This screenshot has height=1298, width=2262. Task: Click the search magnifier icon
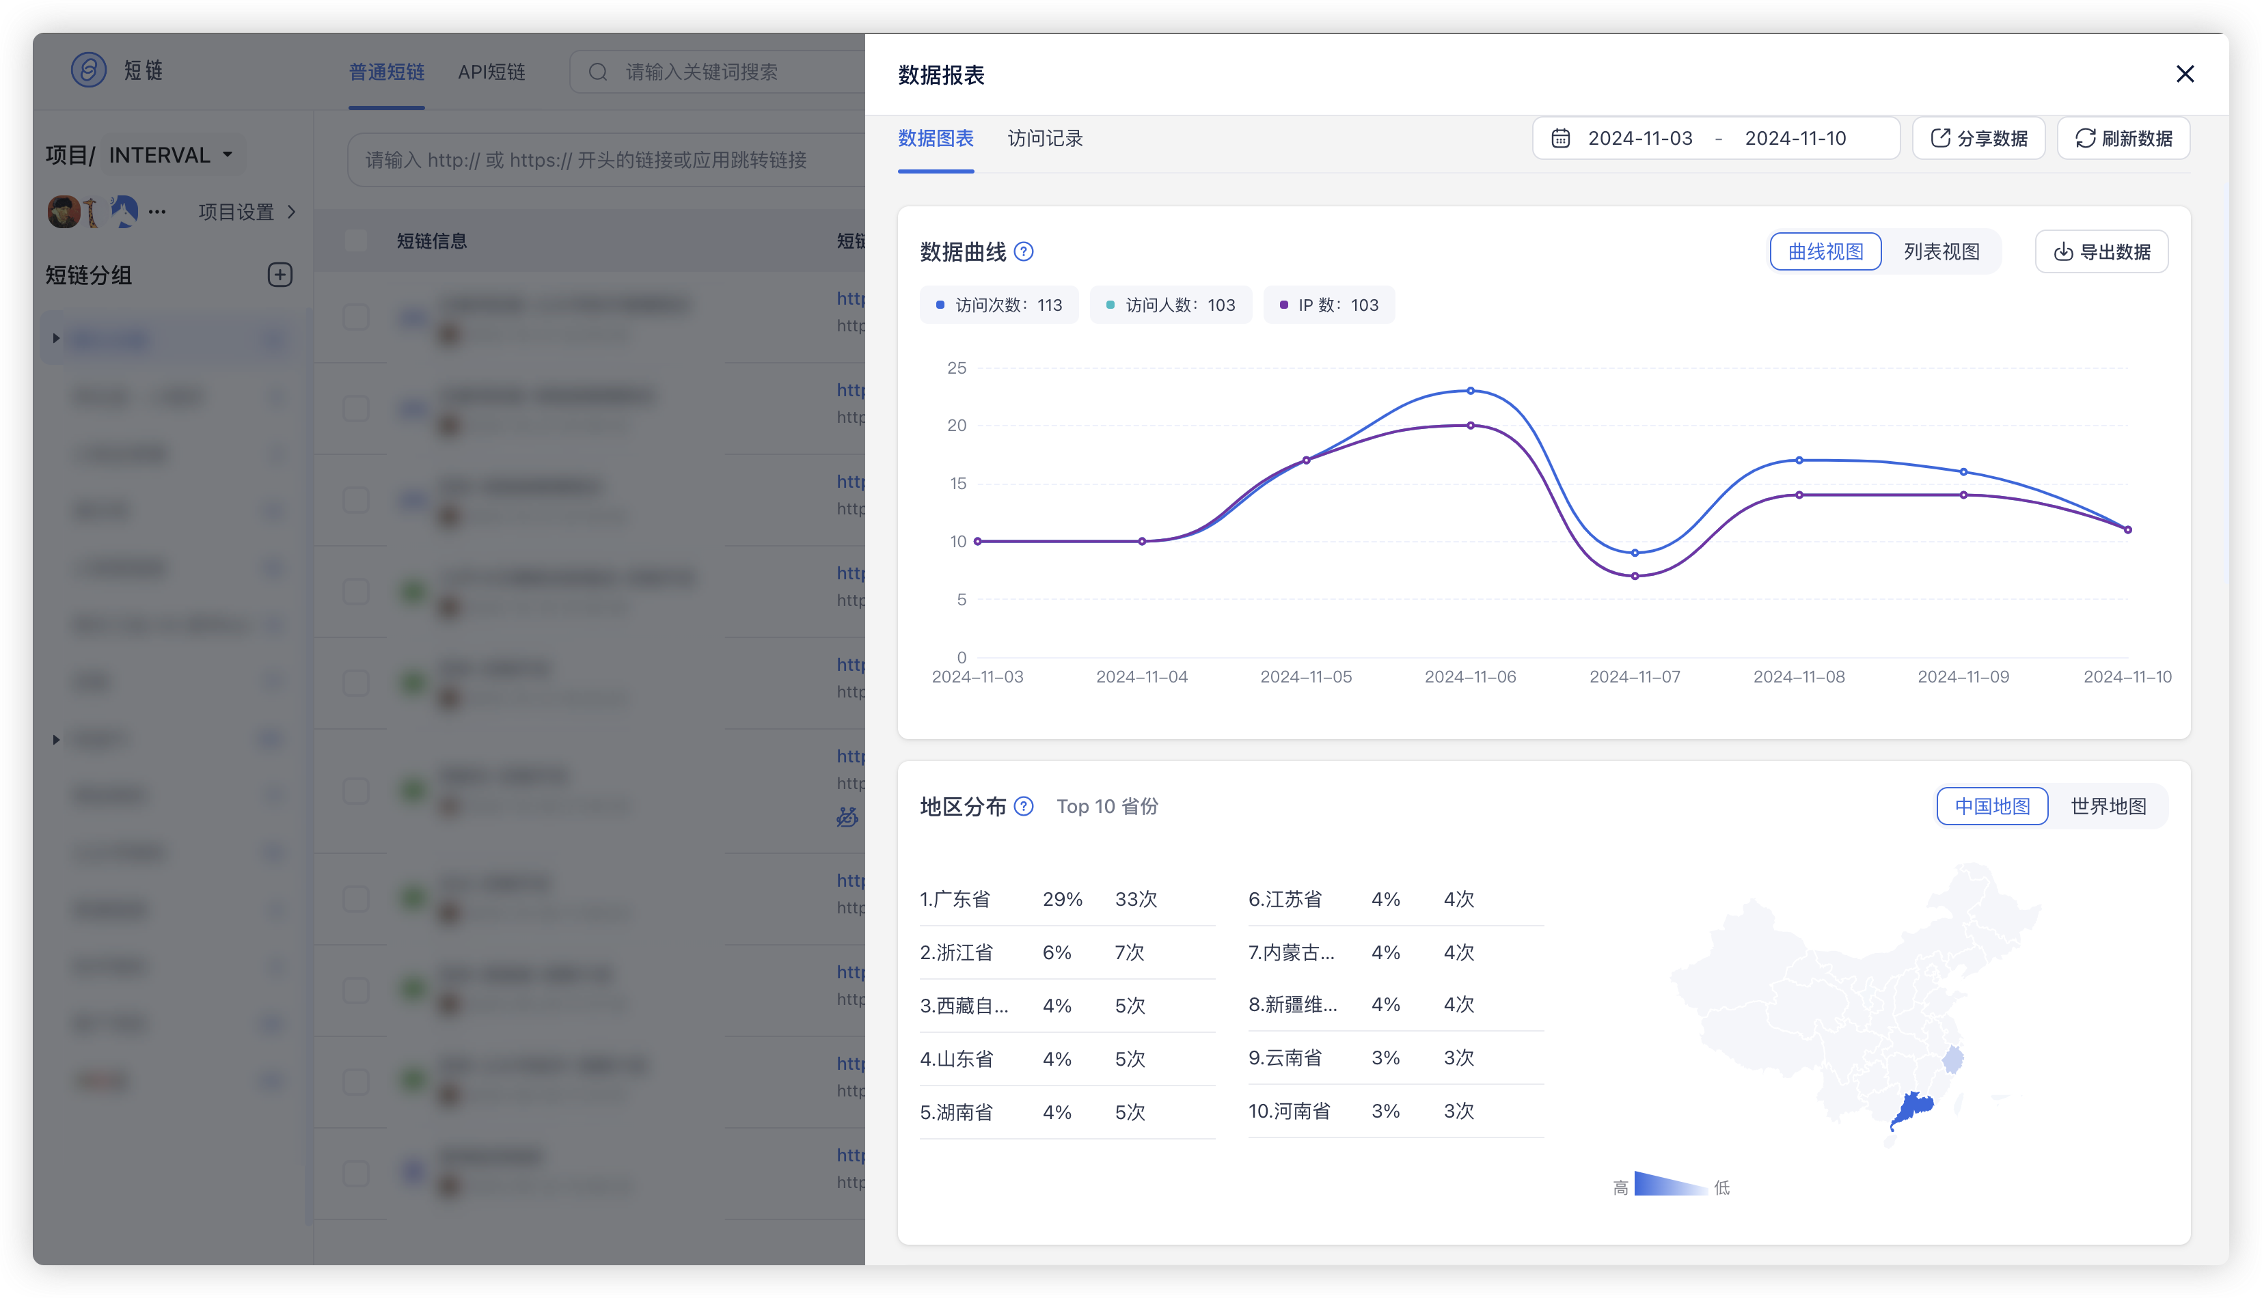[x=597, y=72]
